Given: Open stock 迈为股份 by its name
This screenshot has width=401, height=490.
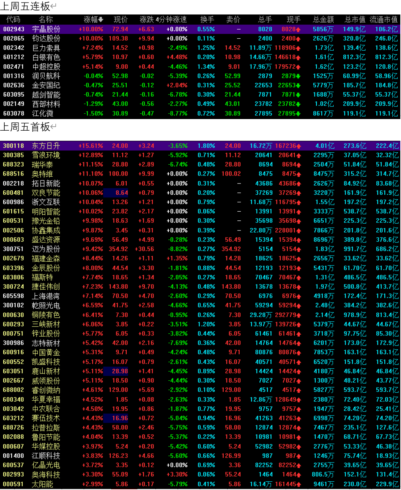Looking at the screenshot, I should pyautogui.click(x=46, y=249).
